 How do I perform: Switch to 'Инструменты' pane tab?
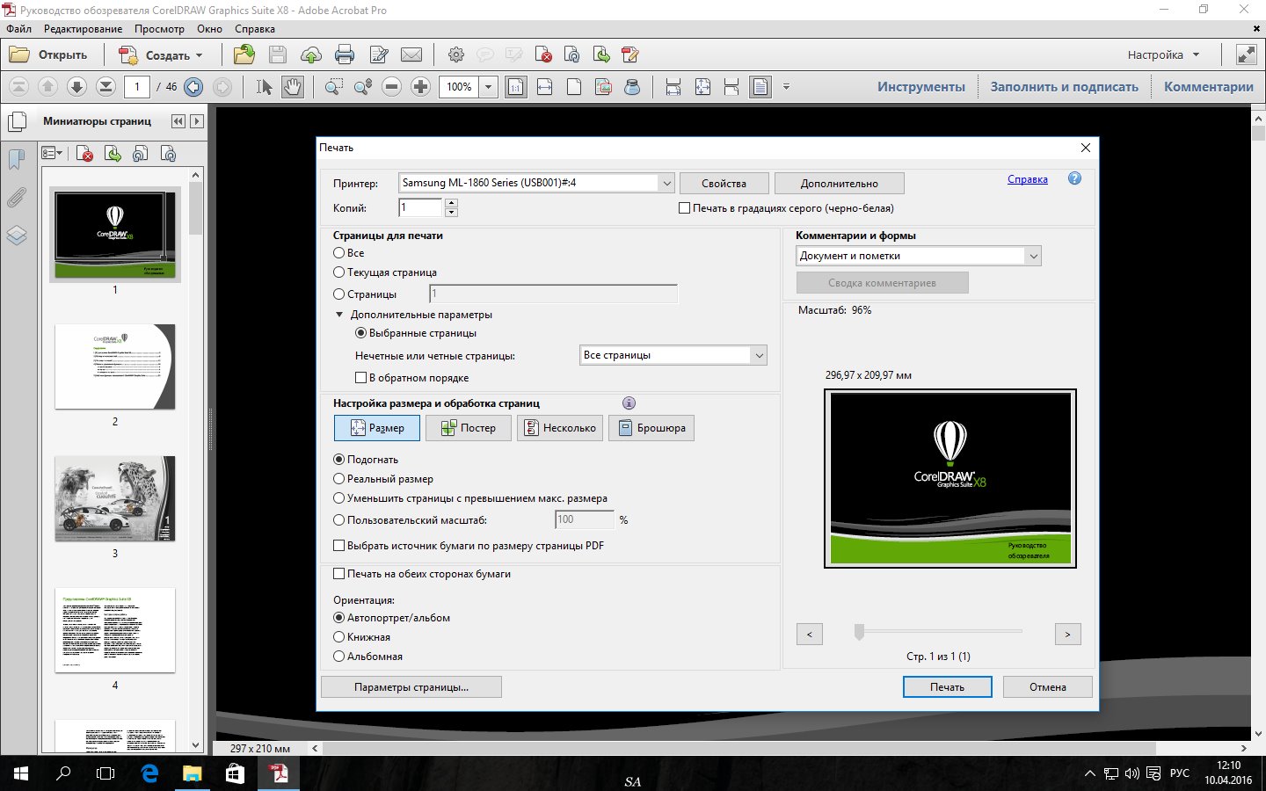pyautogui.click(x=920, y=86)
